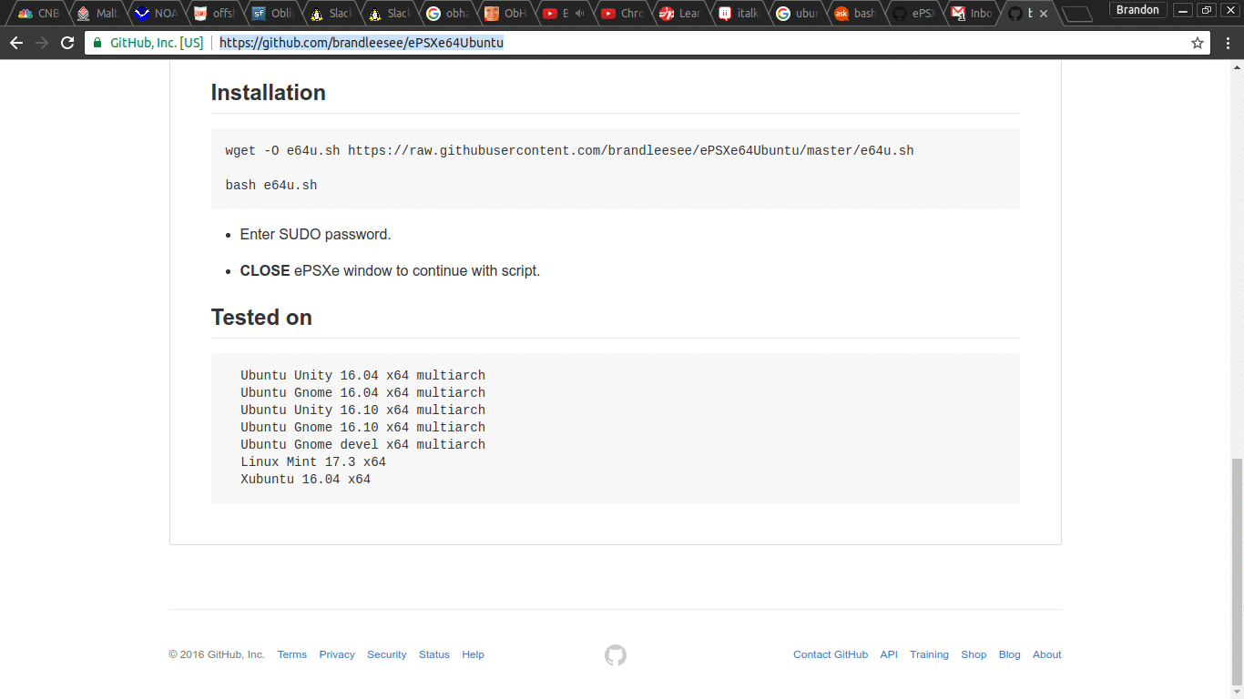This screenshot has width=1244, height=699.
Task: Close the active GitHub tab
Action: click(x=1044, y=14)
